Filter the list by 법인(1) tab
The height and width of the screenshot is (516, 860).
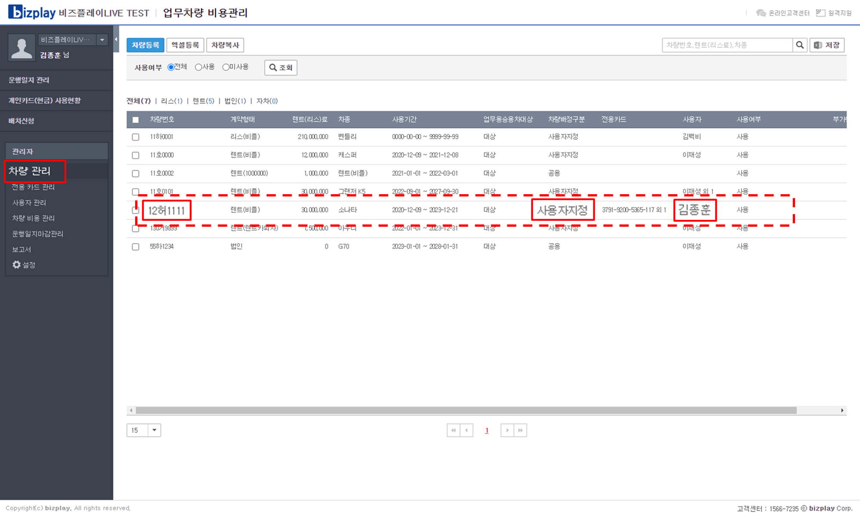(x=235, y=101)
